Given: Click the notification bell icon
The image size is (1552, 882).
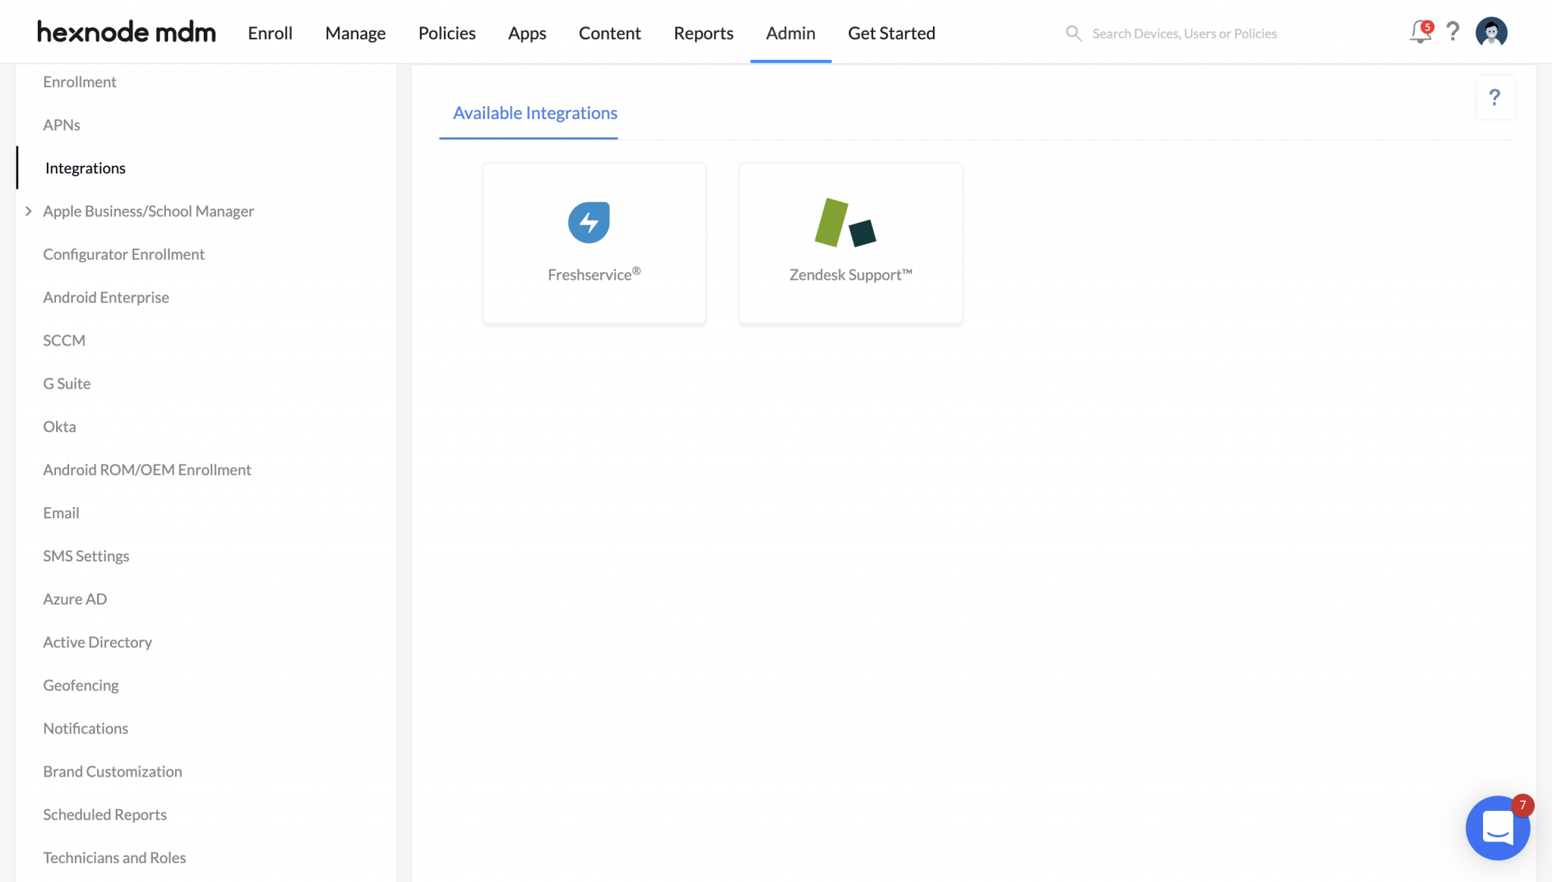Looking at the screenshot, I should click(1420, 33).
